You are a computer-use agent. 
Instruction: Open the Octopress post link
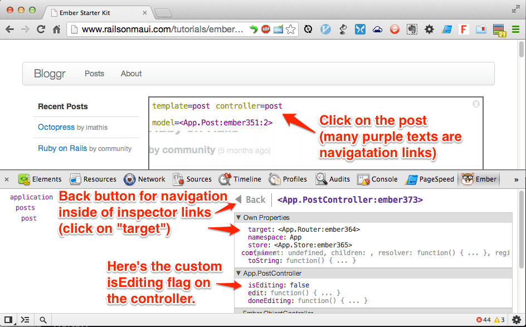point(56,127)
